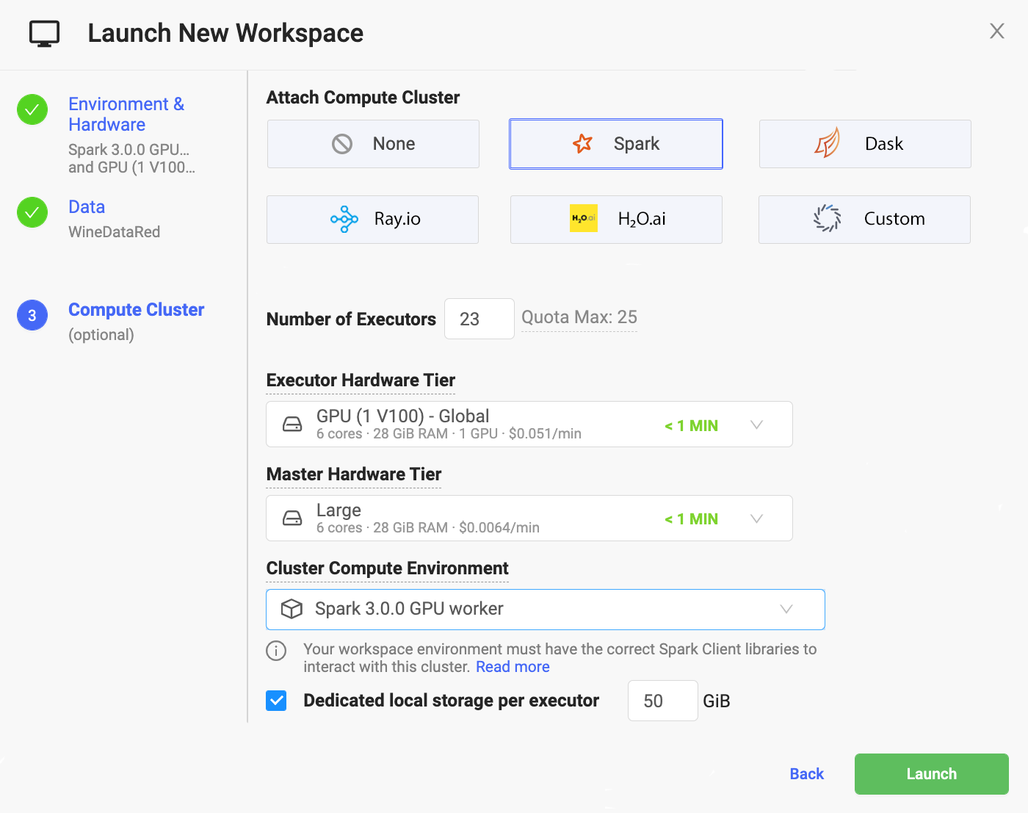
Task: Uncheck dedicated local storage per executor
Action: click(x=276, y=701)
